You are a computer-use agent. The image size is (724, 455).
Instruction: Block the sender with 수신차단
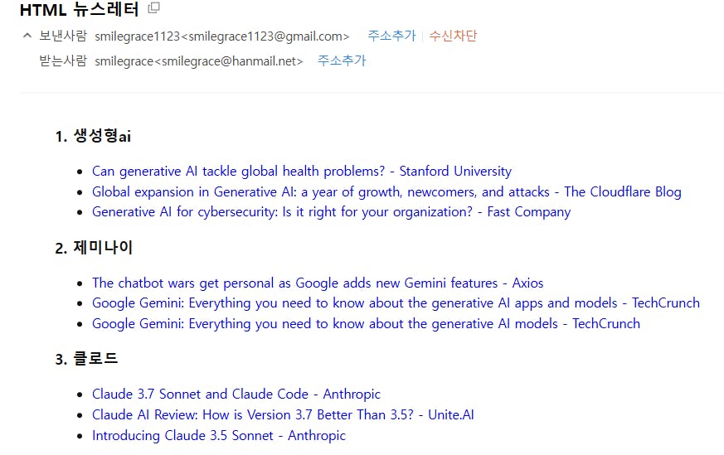453,36
